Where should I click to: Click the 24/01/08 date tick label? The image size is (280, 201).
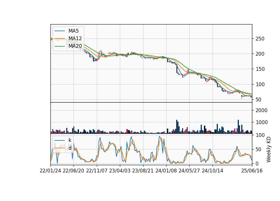click(166, 171)
